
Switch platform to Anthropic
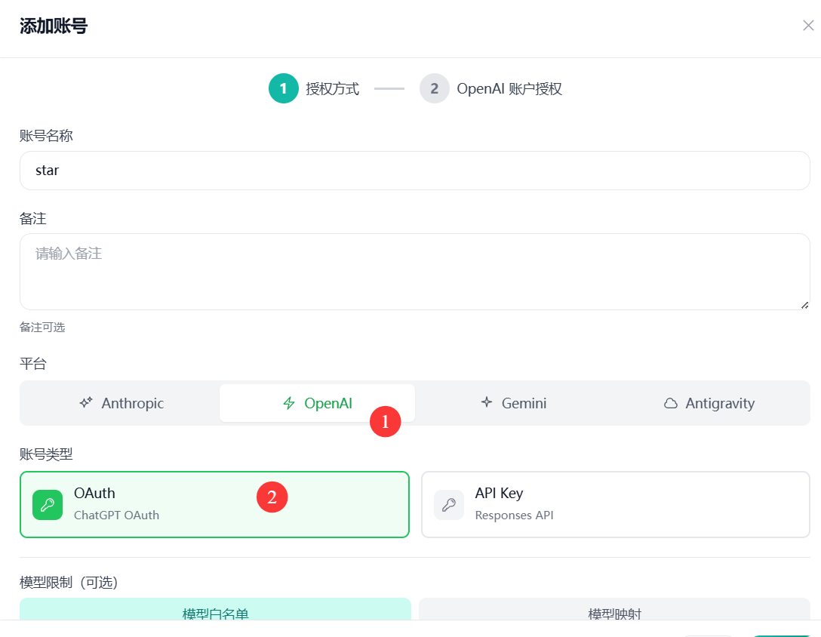(x=121, y=403)
